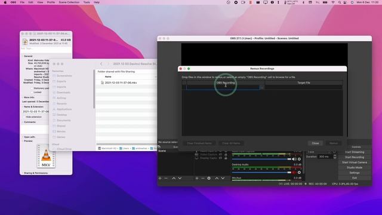The image size is (382, 215).
Task: Close the Remux Recordings dialog with the Close button
Action: tap(315, 143)
